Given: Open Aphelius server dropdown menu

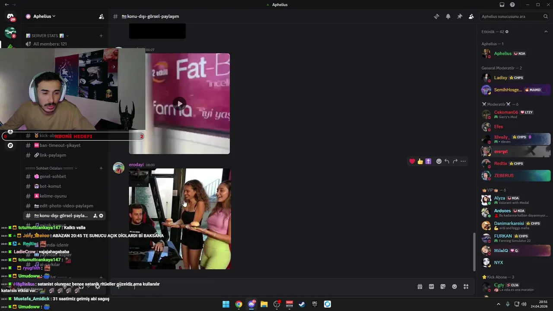Looking at the screenshot, I should pos(44,16).
